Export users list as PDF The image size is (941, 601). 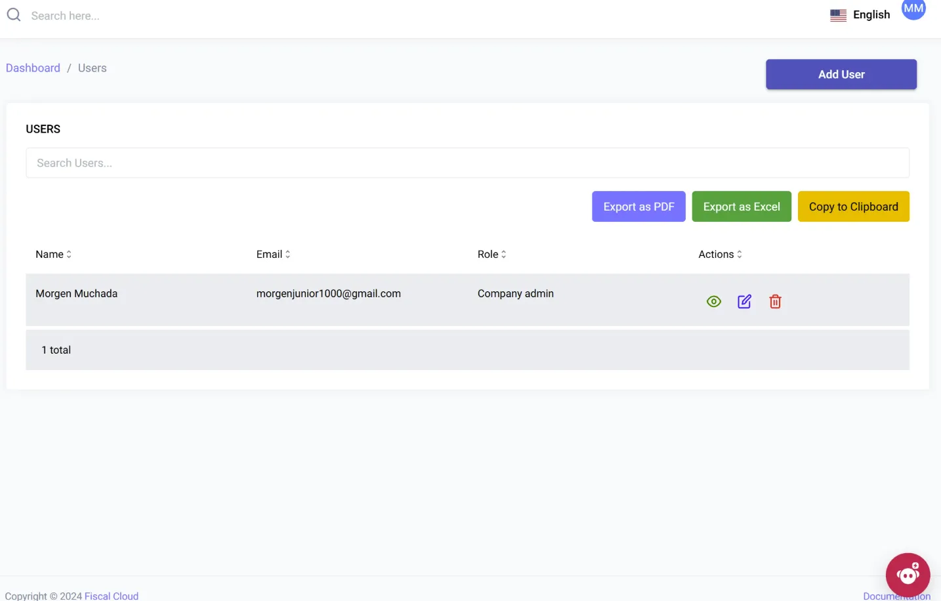point(638,207)
